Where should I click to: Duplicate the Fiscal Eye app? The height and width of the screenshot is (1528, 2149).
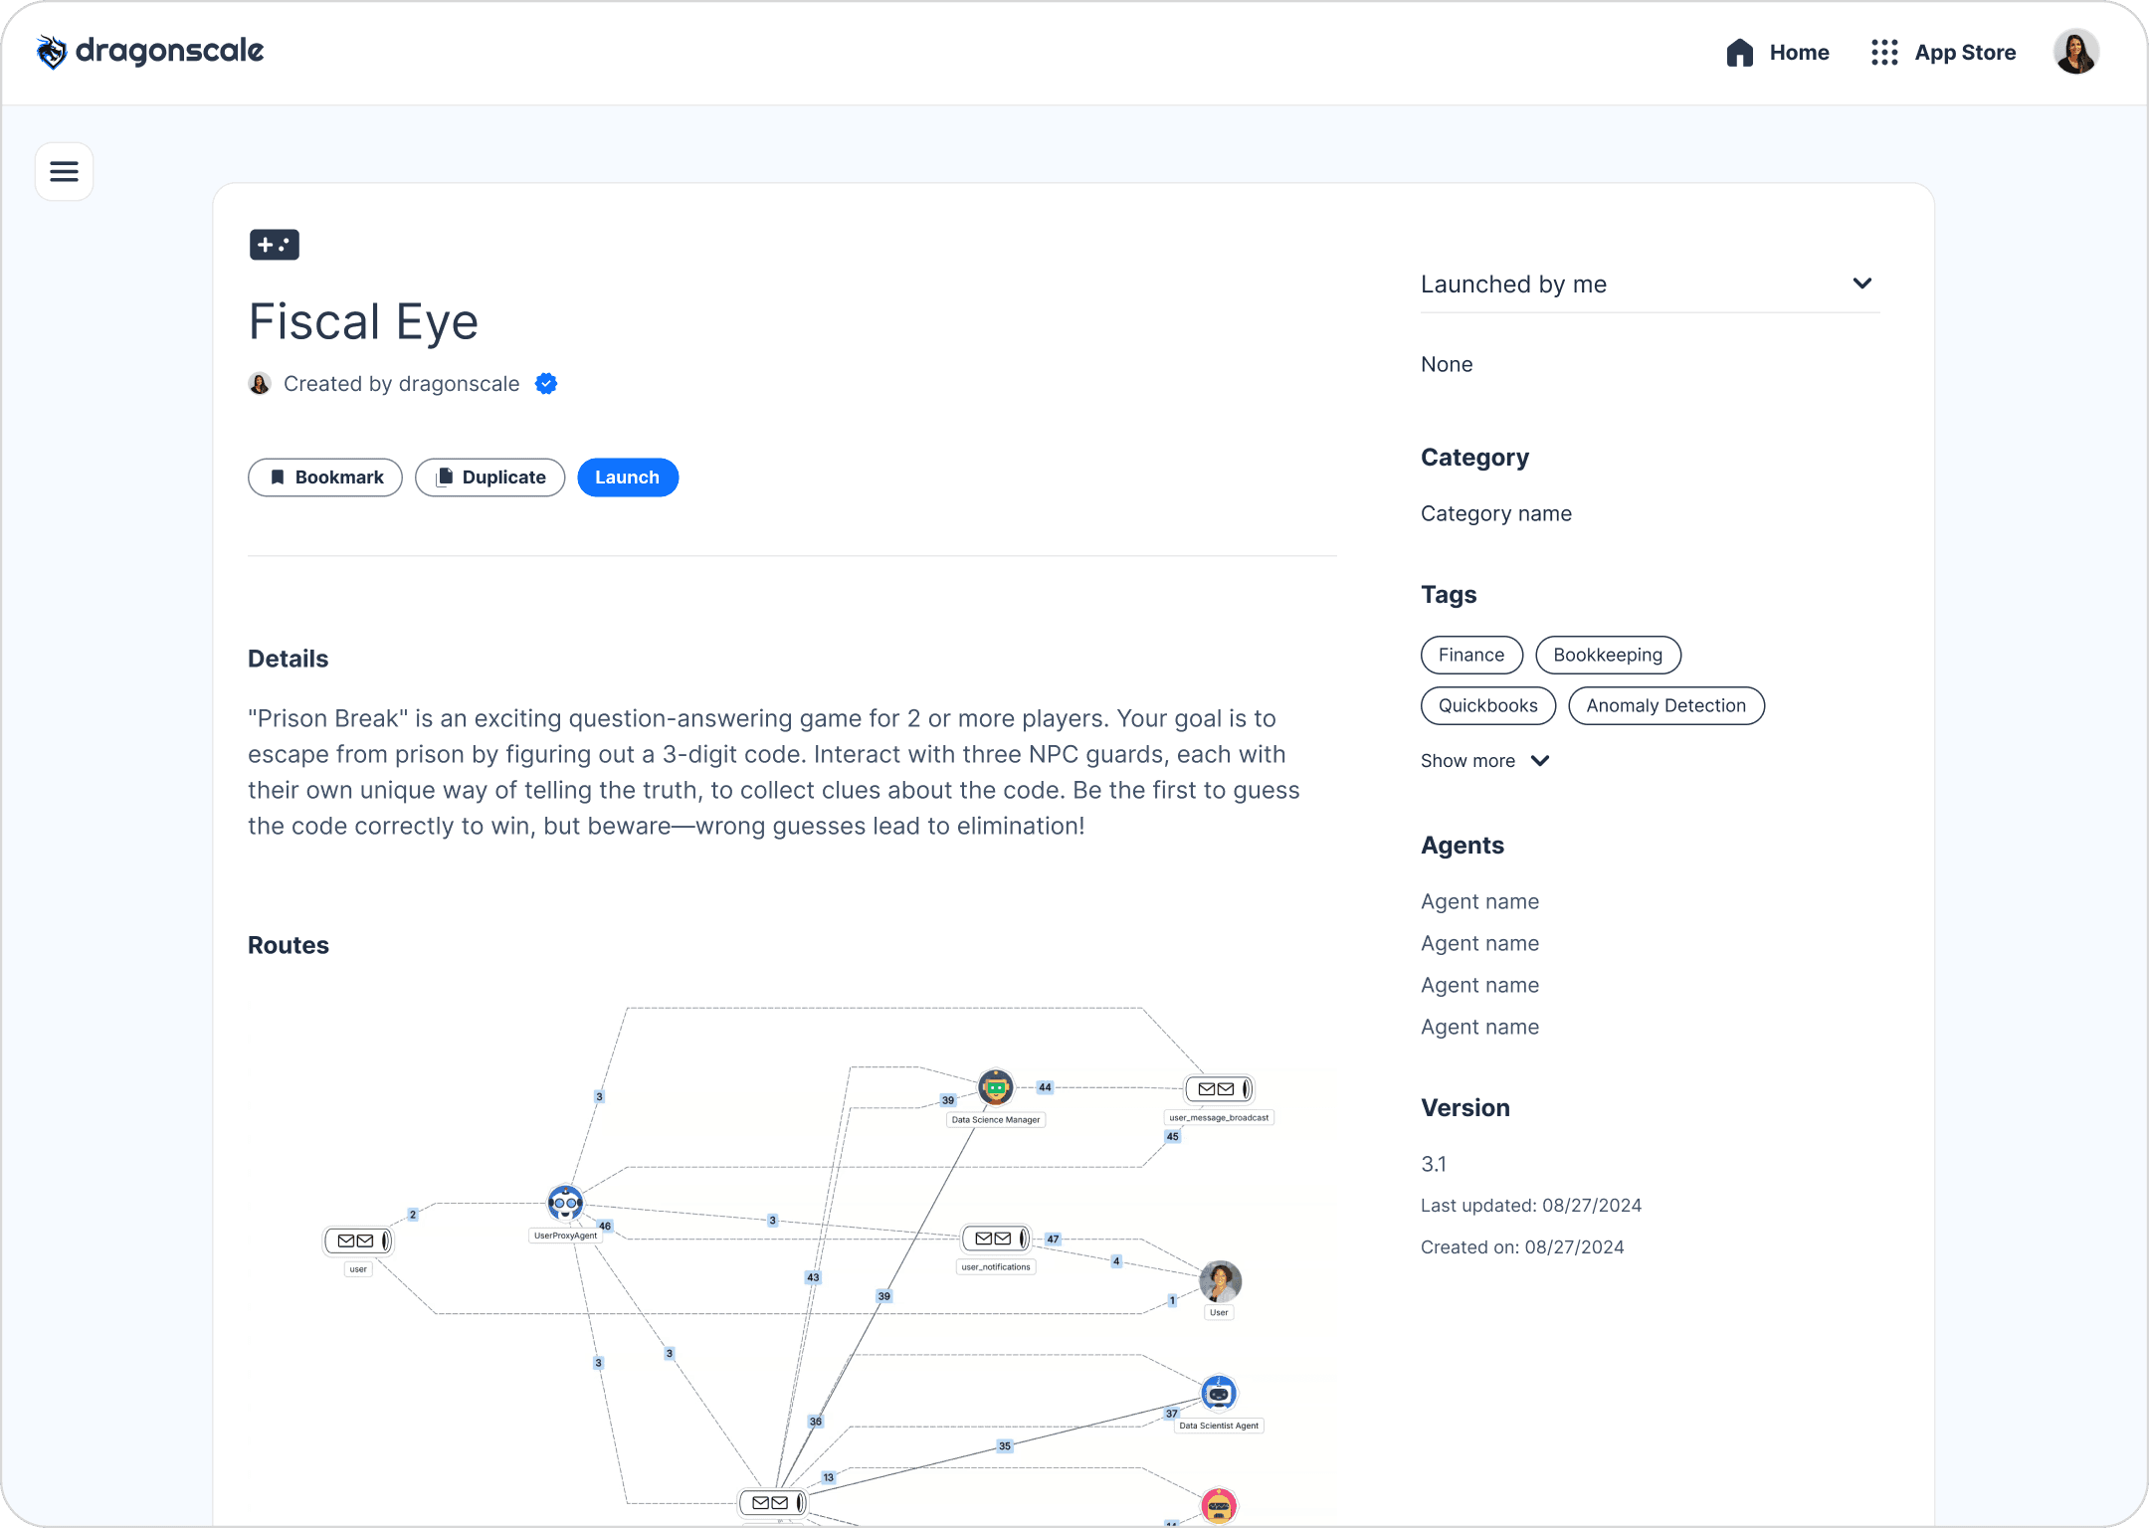click(x=490, y=477)
